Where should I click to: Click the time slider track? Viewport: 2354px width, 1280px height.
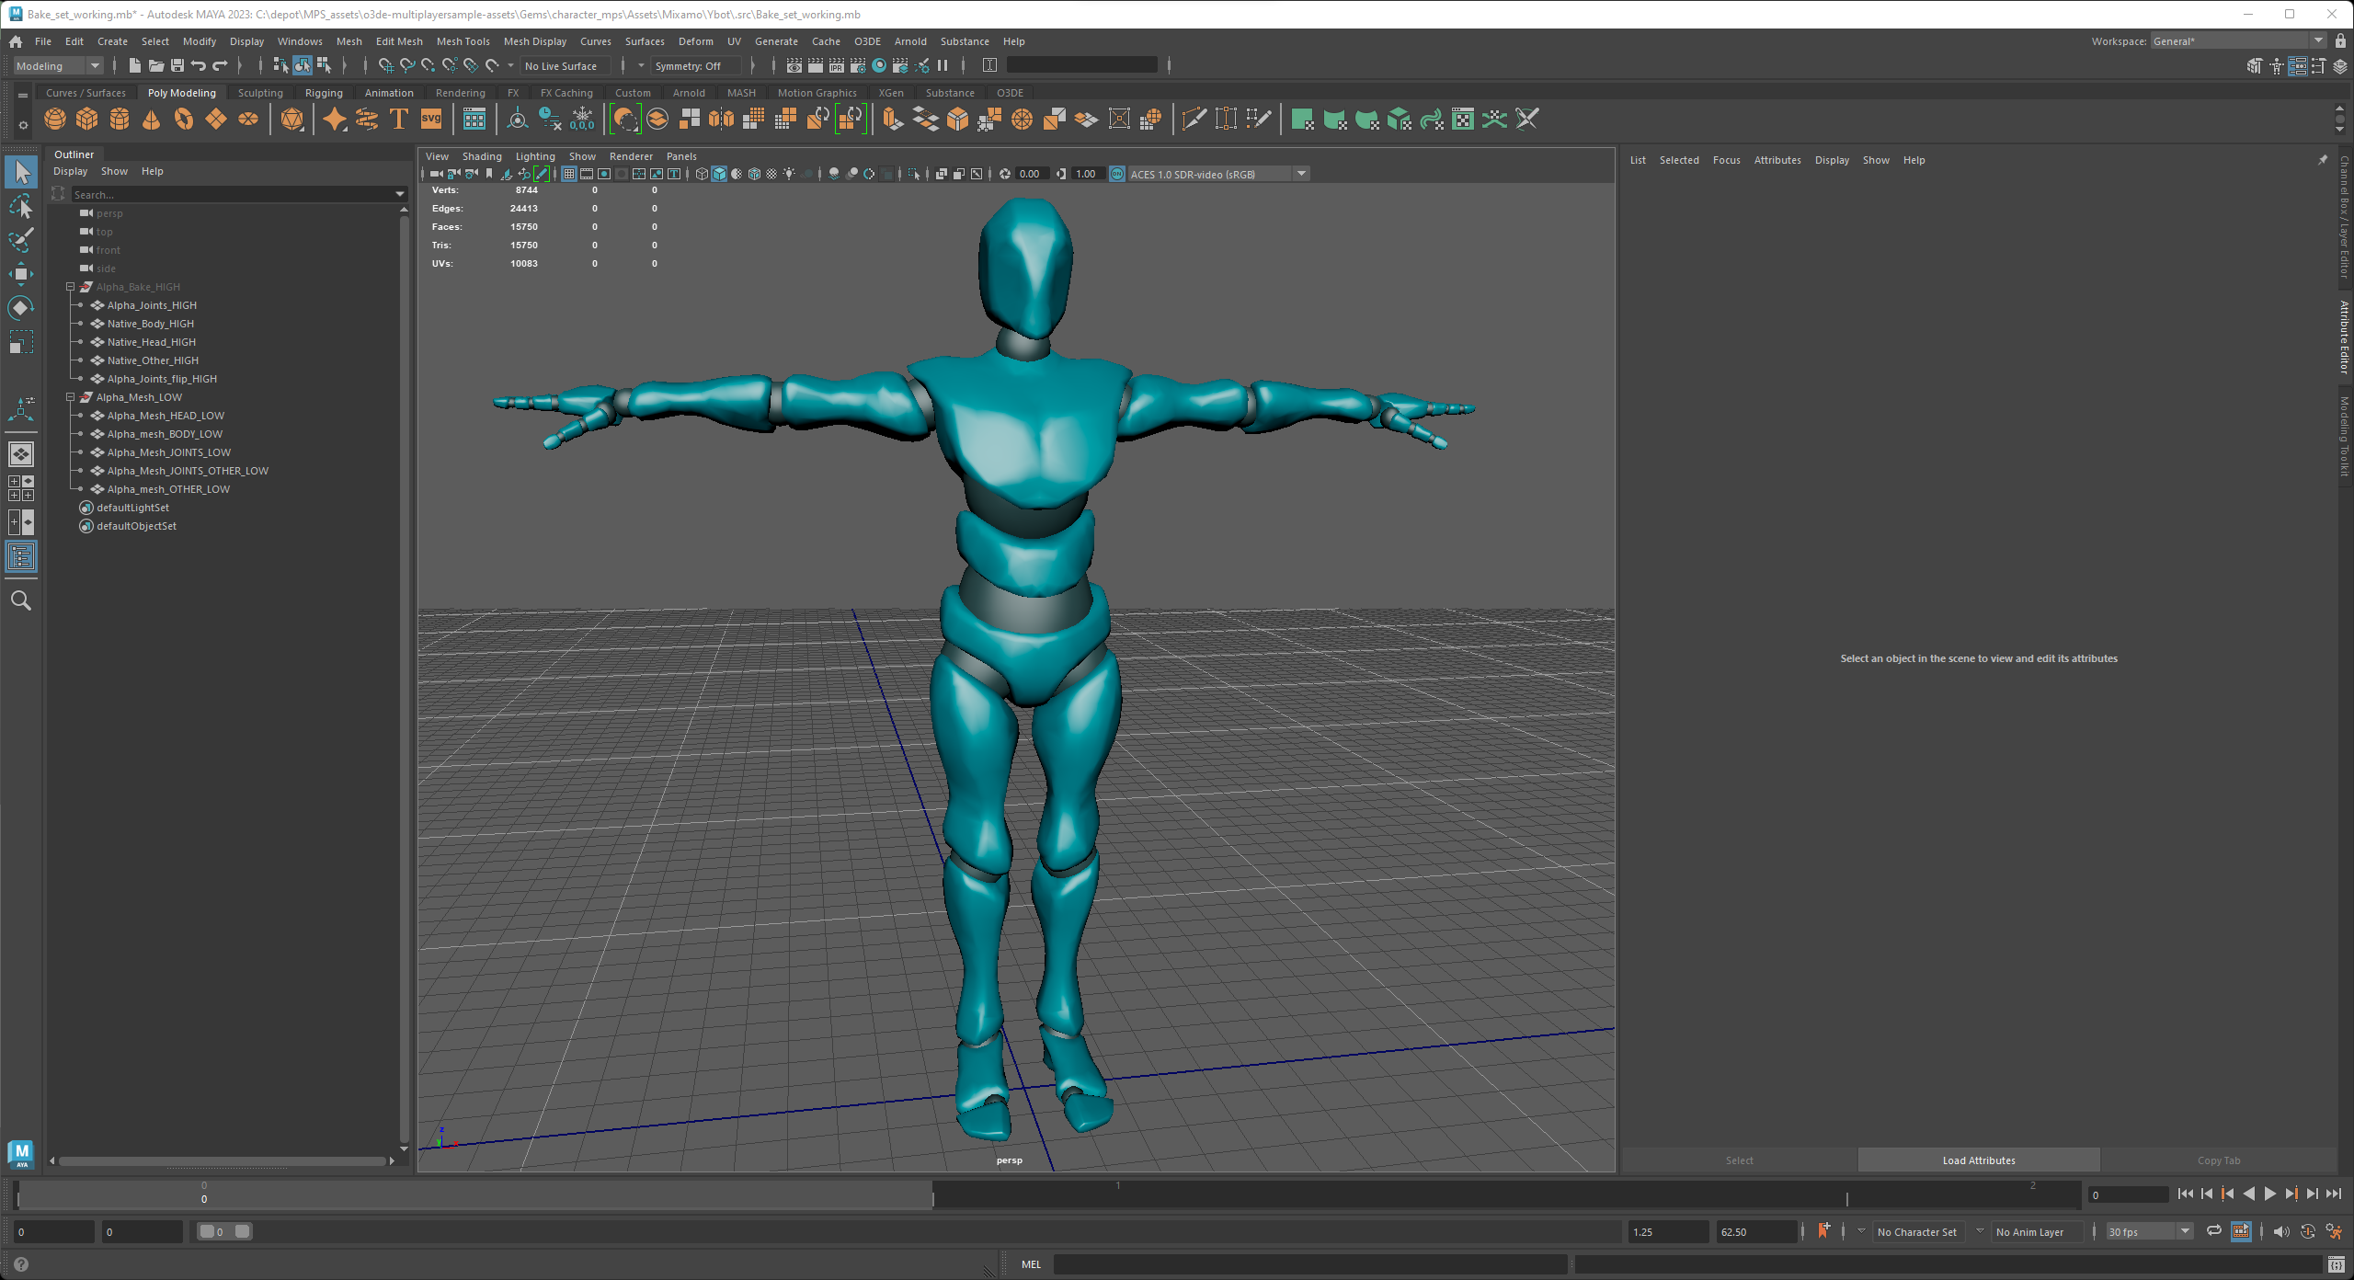click(1048, 1194)
